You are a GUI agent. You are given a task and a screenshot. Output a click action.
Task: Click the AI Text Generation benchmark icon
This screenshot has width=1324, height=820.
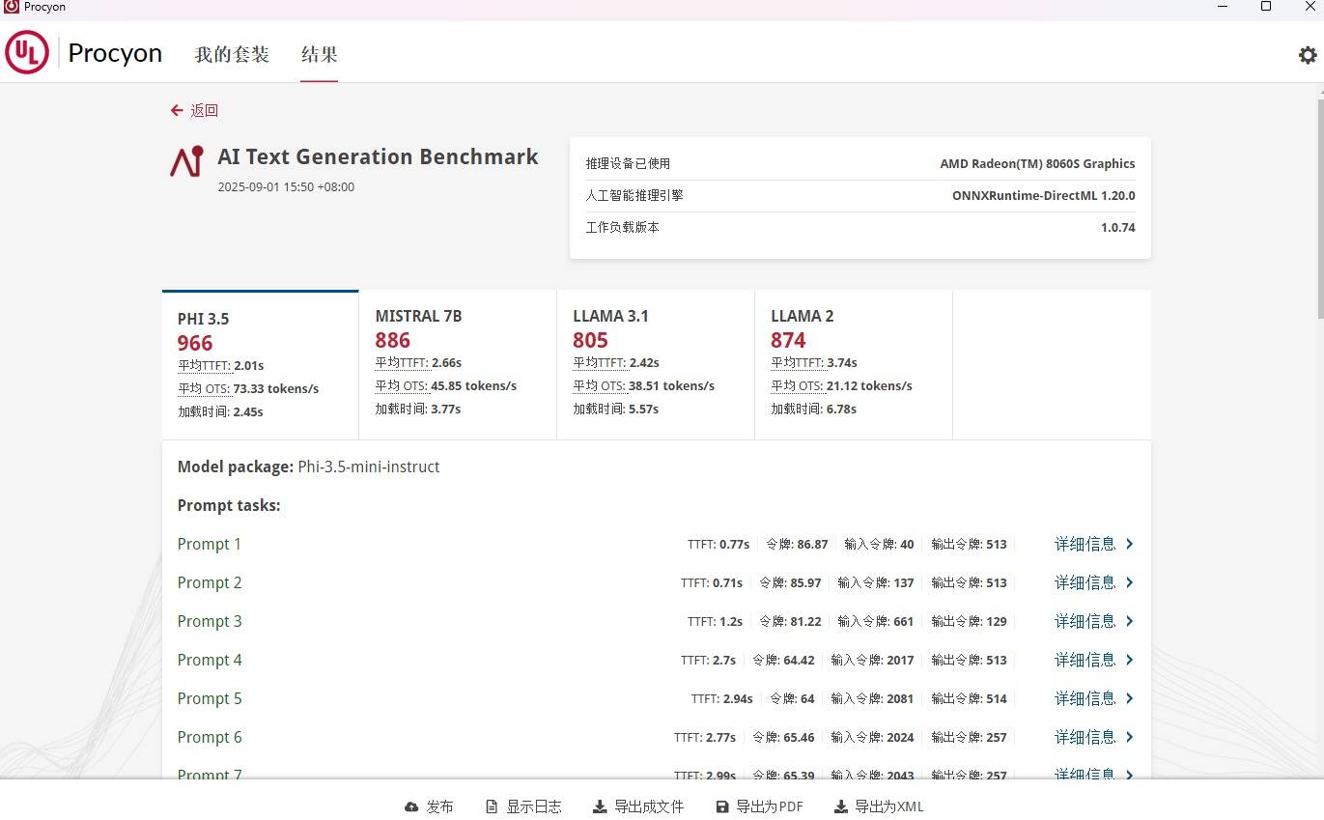(x=187, y=161)
